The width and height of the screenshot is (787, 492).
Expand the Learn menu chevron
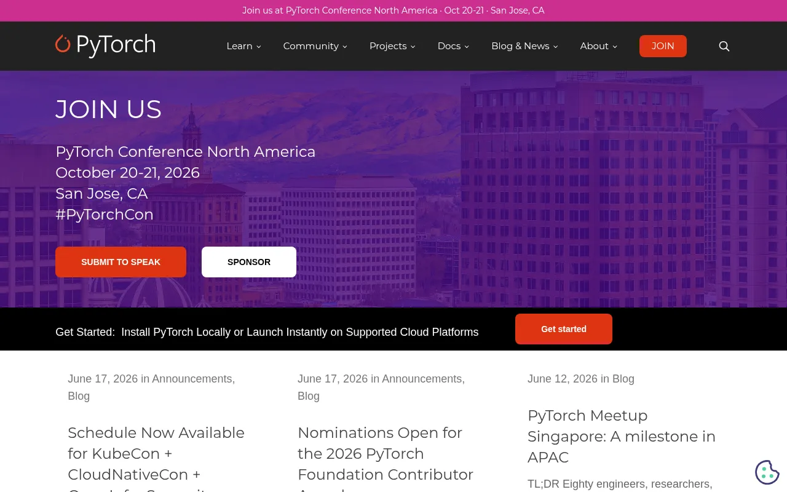point(259,47)
